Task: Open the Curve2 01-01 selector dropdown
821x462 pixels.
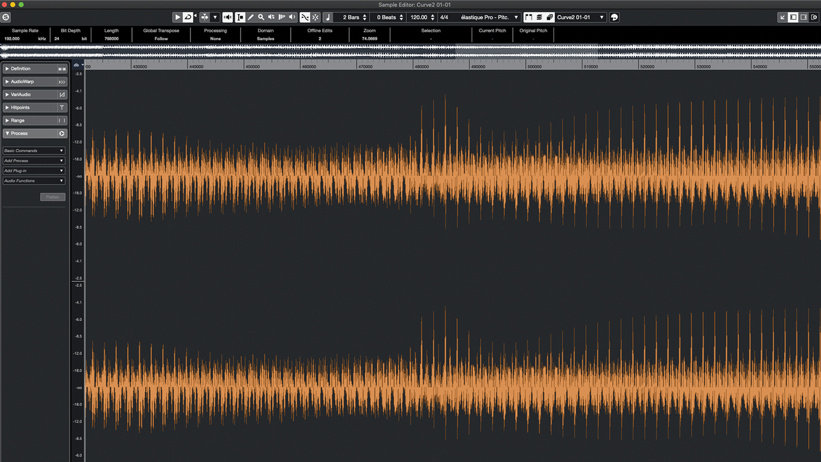Action: 578,17
